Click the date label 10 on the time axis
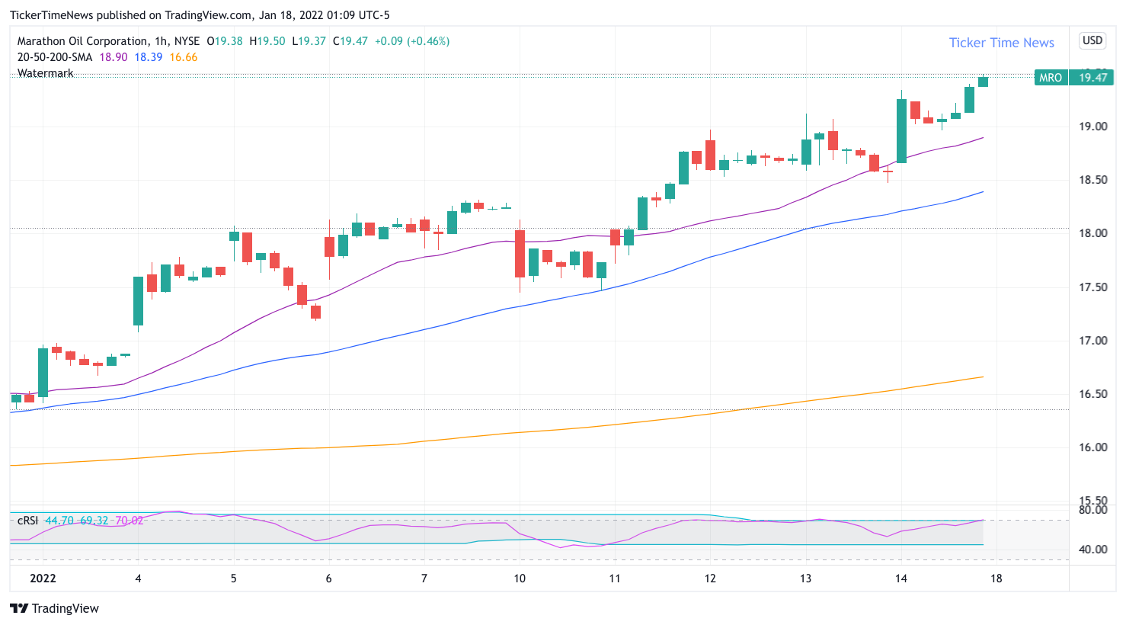The width and height of the screenshot is (1126, 625). 520,579
